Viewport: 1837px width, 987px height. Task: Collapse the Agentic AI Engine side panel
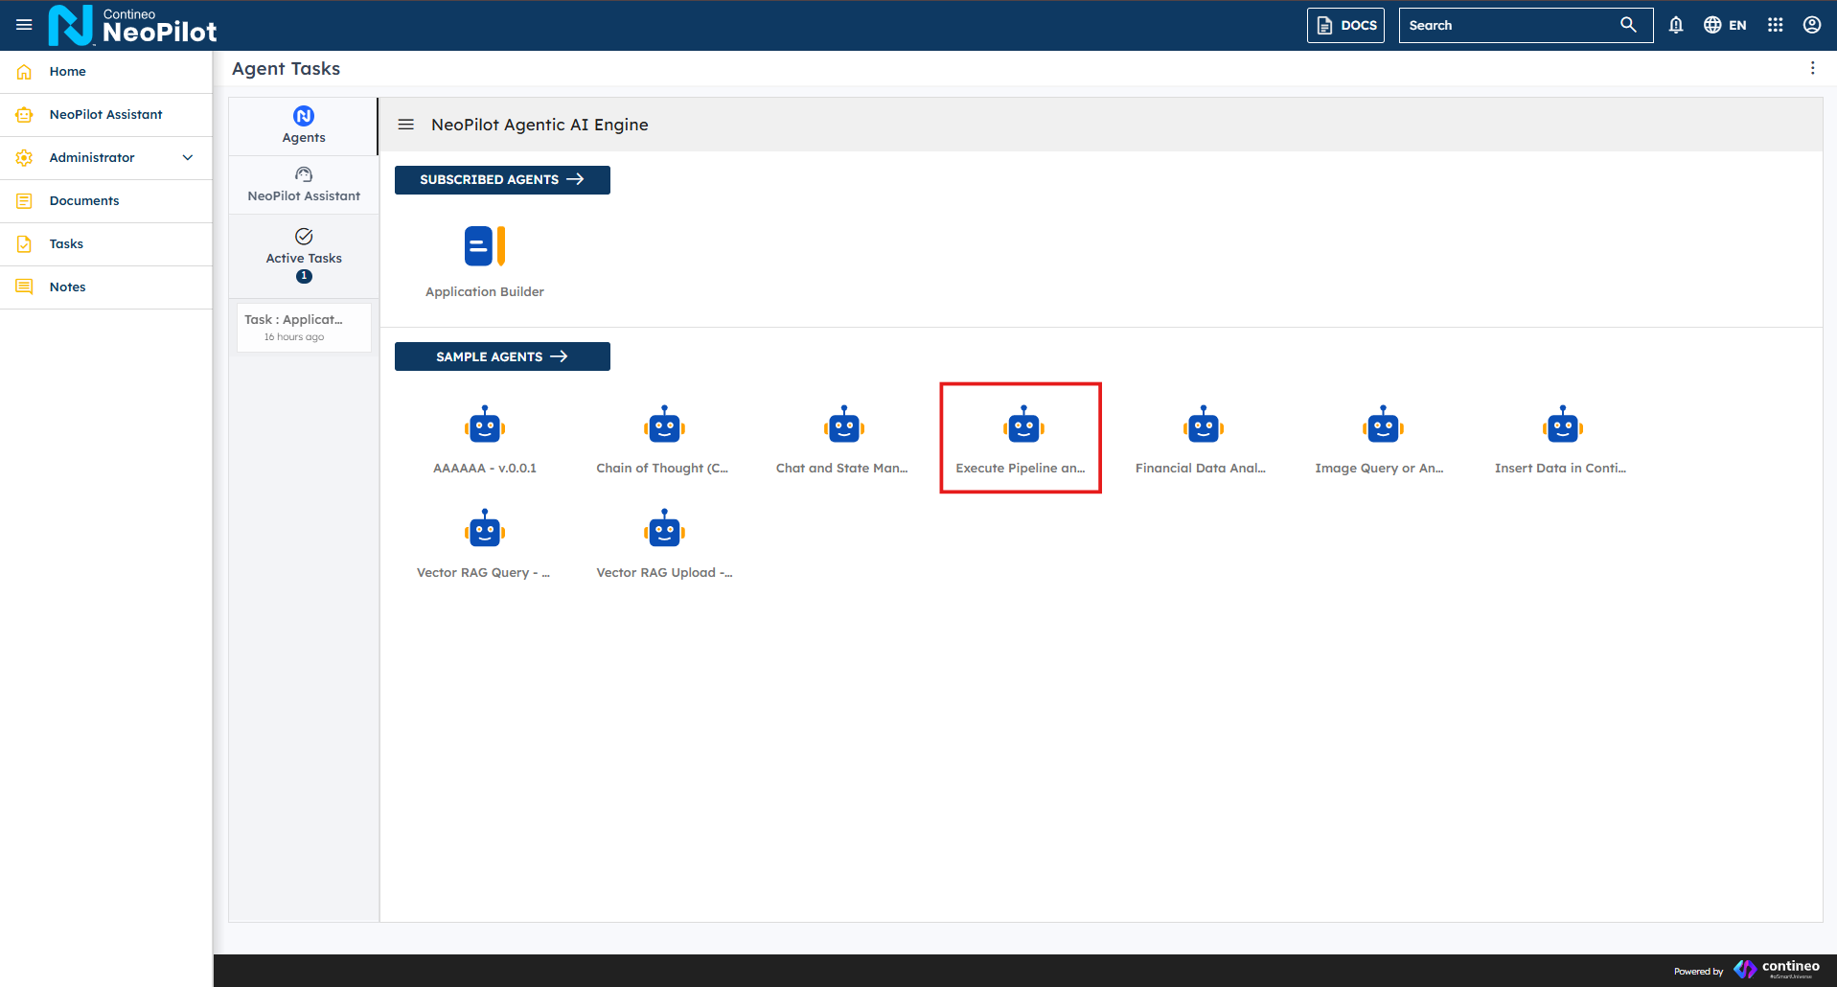[x=406, y=125]
